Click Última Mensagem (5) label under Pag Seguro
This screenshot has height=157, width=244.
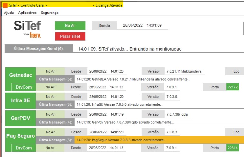(x=55, y=140)
